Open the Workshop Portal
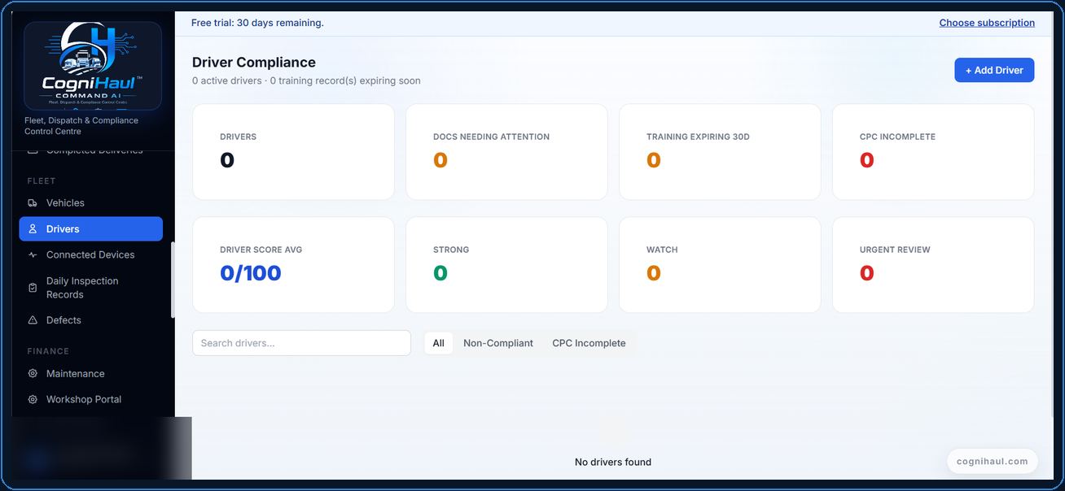This screenshot has height=491, width=1065. (x=91, y=400)
